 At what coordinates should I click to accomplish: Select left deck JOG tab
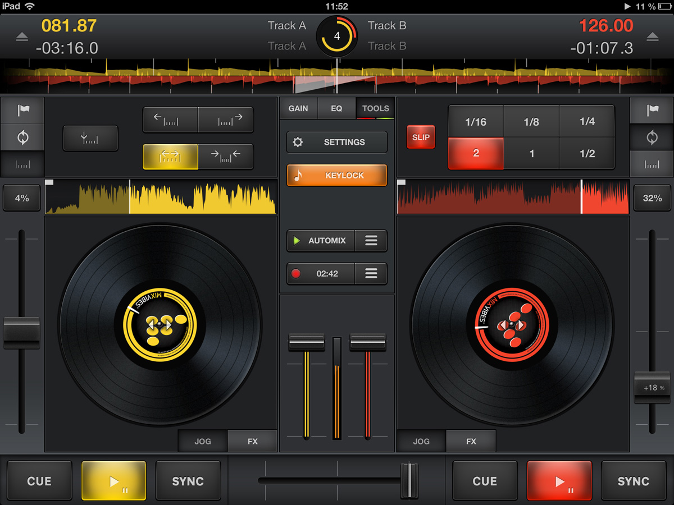click(203, 441)
